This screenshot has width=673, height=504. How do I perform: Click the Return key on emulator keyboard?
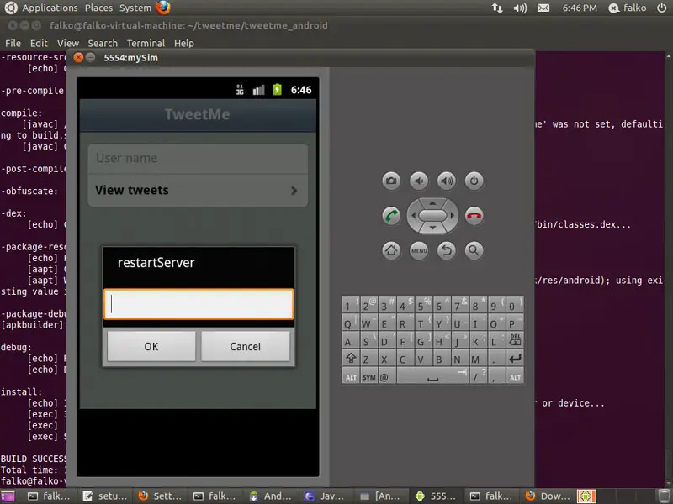click(x=515, y=358)
